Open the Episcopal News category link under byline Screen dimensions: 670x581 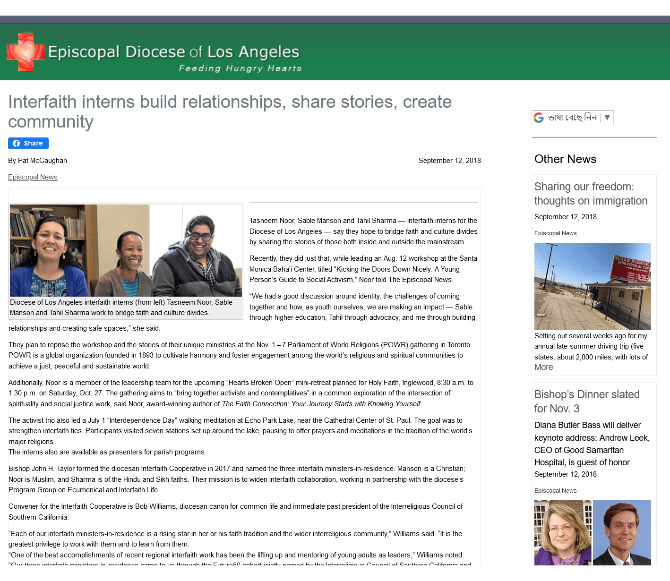coord(33,177)
